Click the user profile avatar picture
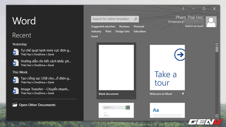 211,22
